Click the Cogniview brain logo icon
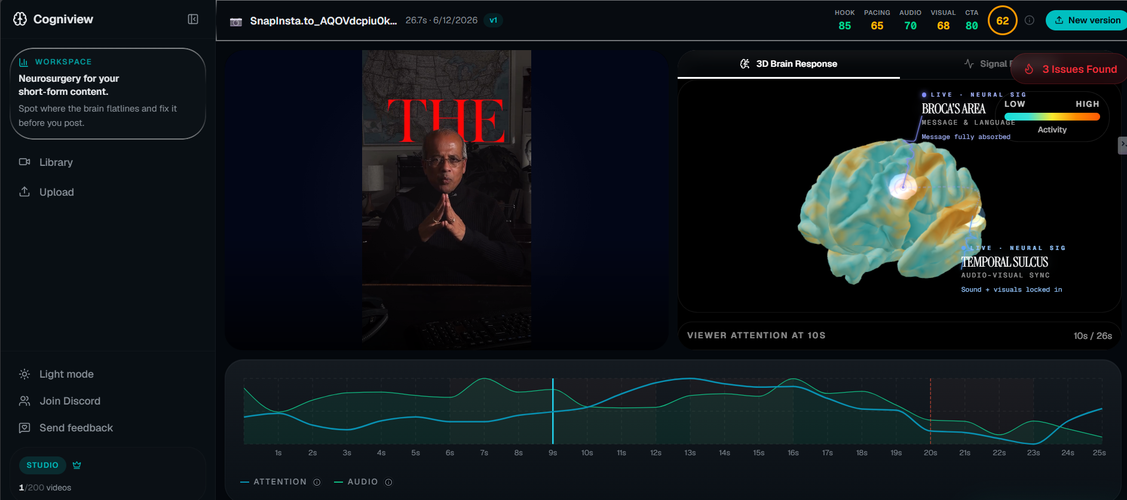The width and height of the screenshot is (1127, 500). click(20, 19)
